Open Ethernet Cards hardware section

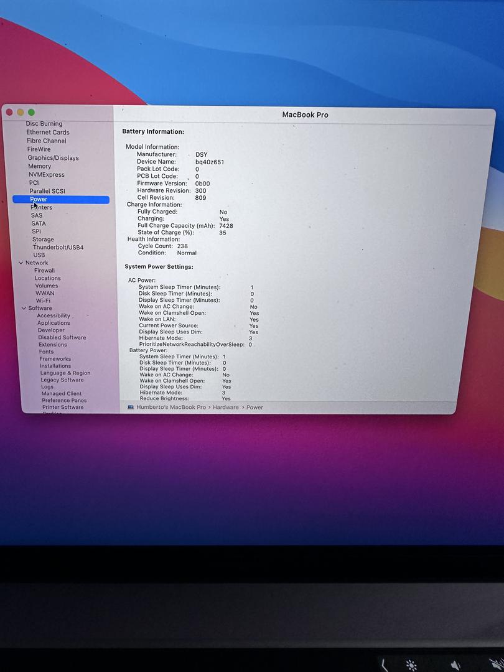click(47, 133)
